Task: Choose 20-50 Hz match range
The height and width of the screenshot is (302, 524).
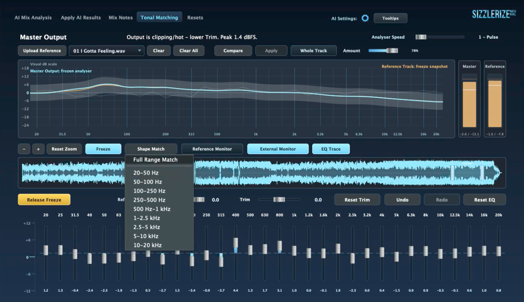Action: [159, 173]
